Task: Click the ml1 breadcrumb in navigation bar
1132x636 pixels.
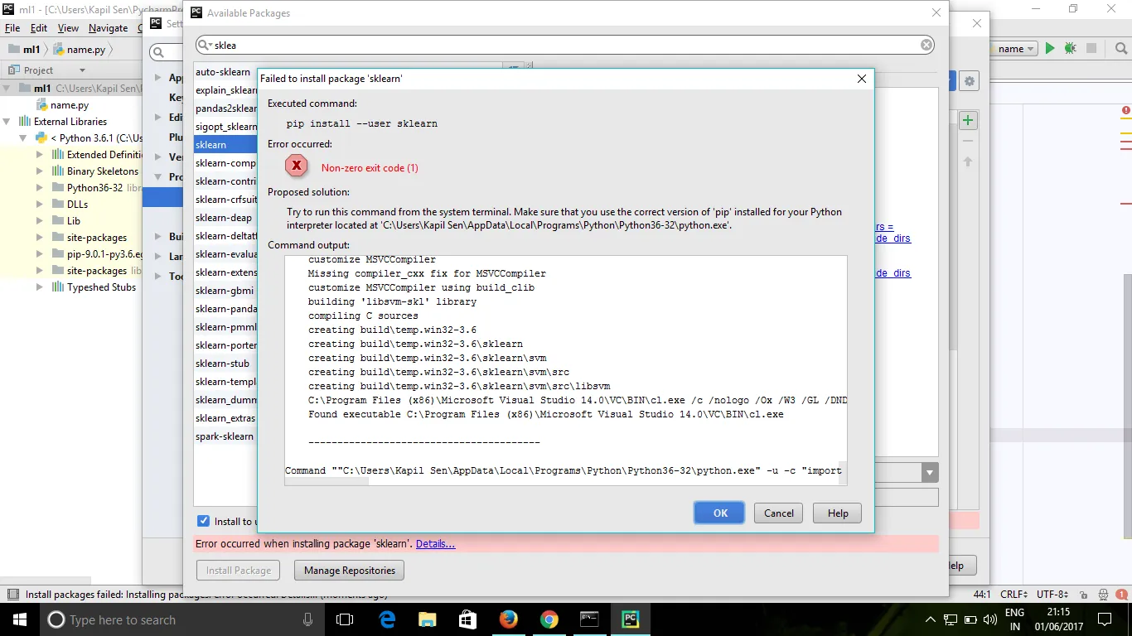Action: point(24,49)
